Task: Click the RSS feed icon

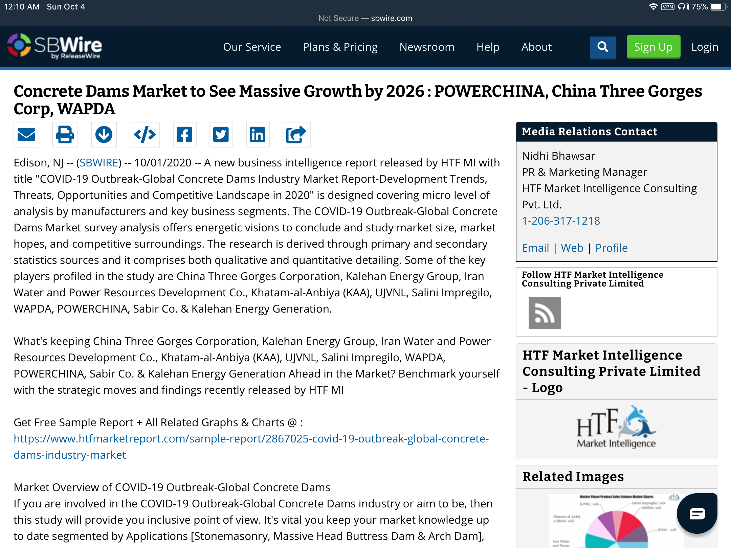Action: pyautogui.click(x=545, y=313)
